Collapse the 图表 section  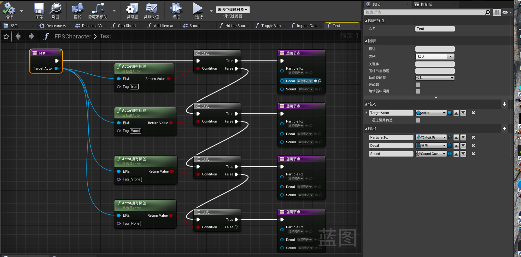pos(366,41)
